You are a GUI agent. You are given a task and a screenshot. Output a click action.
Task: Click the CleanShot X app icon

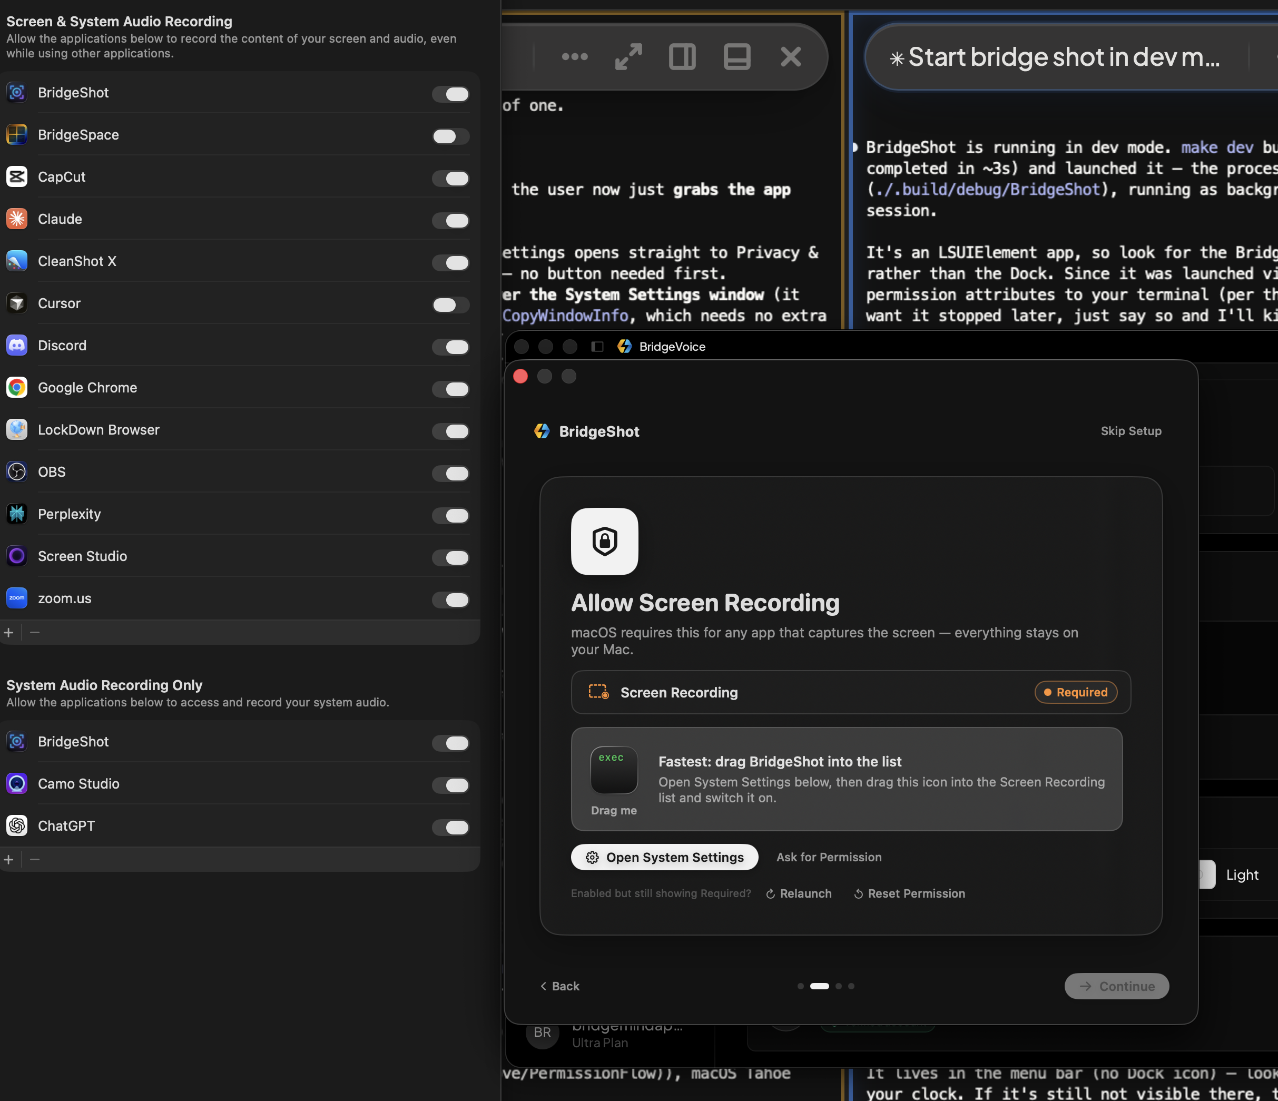click(17, 261)
